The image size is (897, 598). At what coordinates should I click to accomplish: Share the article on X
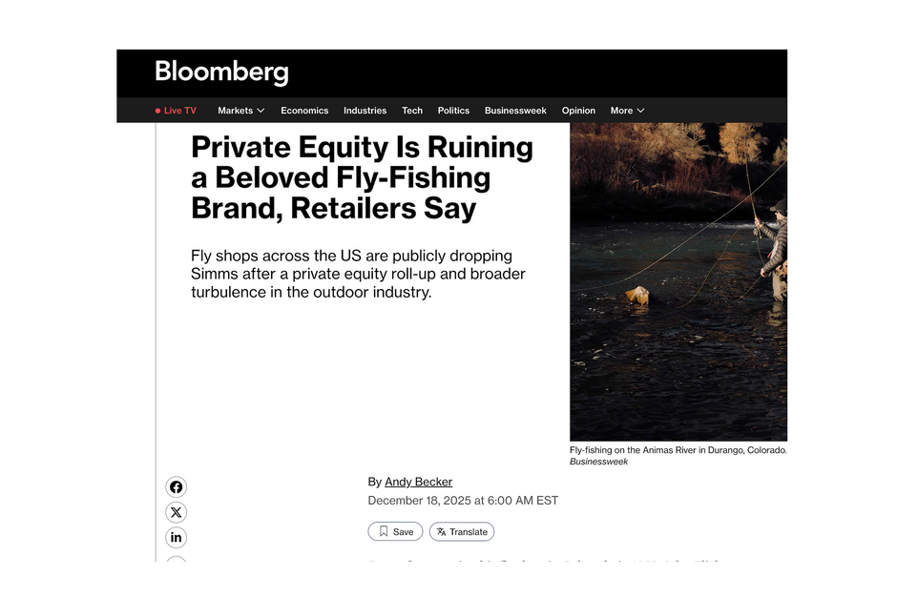[x=176, y=512]
